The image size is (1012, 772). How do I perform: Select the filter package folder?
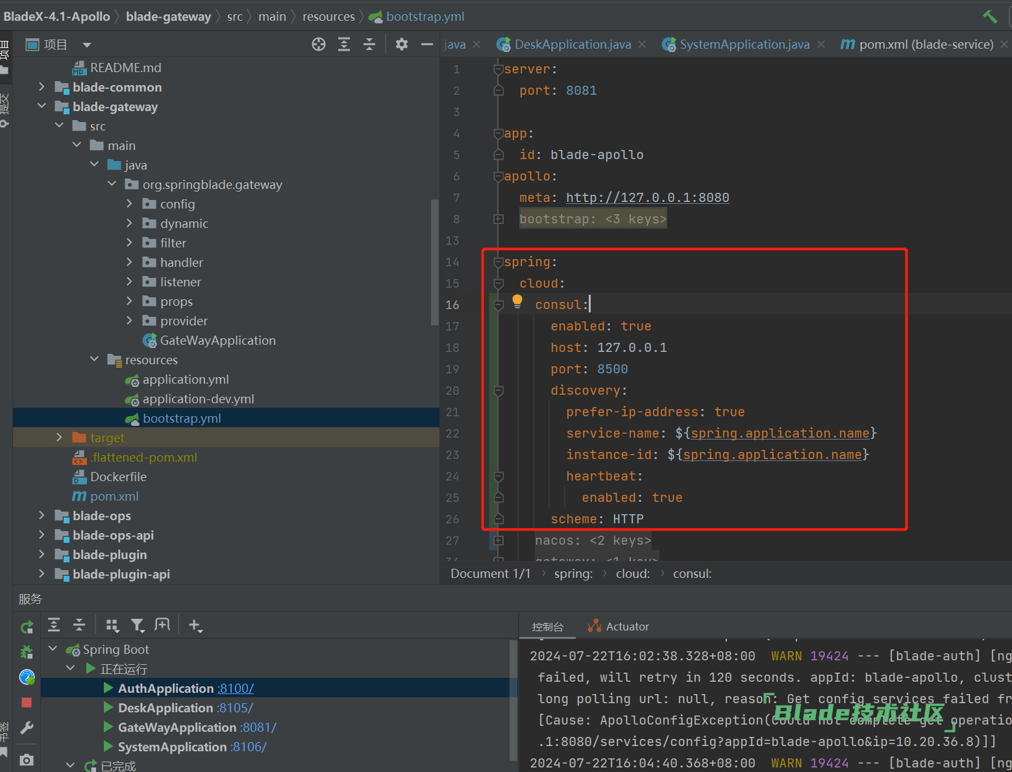tap(173, 243)
